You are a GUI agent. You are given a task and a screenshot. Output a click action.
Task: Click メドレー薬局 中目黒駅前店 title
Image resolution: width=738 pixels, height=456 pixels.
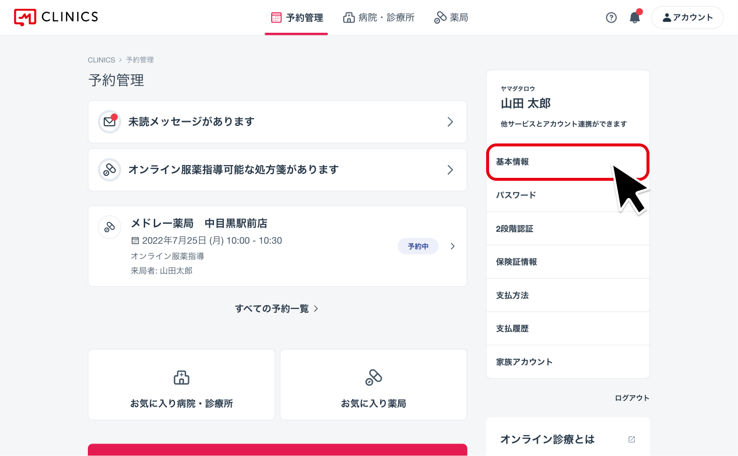click(x=199, y=223)
